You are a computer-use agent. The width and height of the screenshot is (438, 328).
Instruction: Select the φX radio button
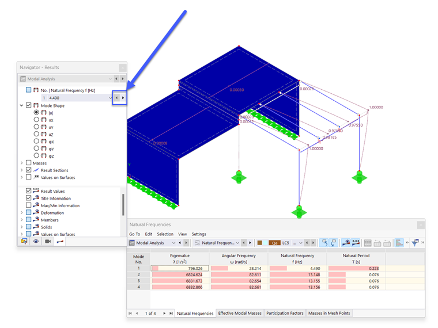[x=36, y=142]
